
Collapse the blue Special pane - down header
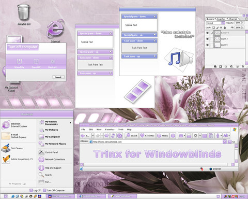pyautogui.click(x=139, y=17)
